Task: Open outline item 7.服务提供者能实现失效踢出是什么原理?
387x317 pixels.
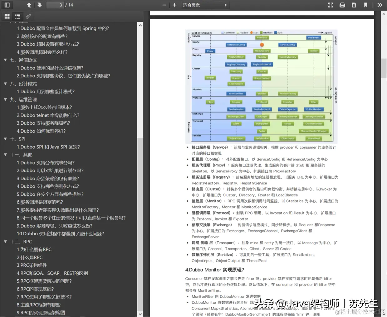Action: (58, 210)
